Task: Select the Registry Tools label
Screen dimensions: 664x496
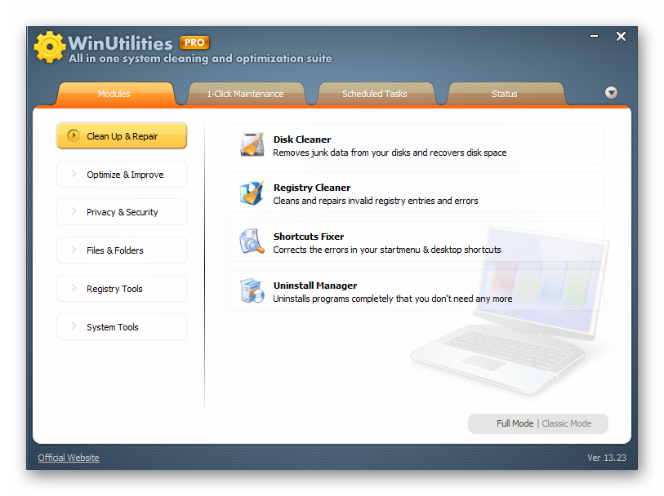Action: (114, 289)
